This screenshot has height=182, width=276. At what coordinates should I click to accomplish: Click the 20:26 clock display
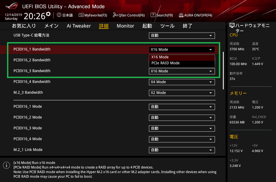coord(34,16)
